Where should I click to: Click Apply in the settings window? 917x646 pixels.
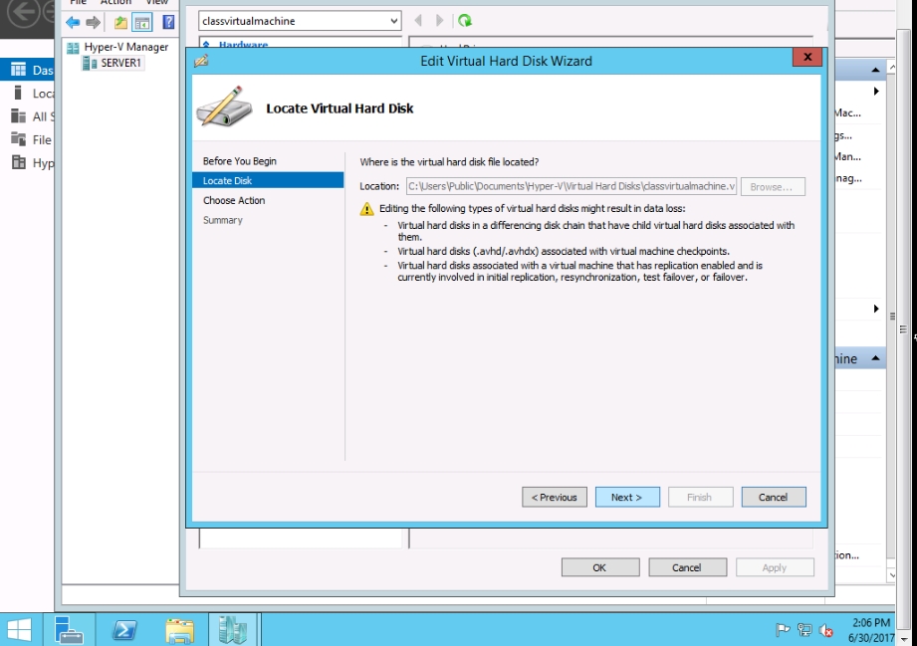[x=775, y=567]
